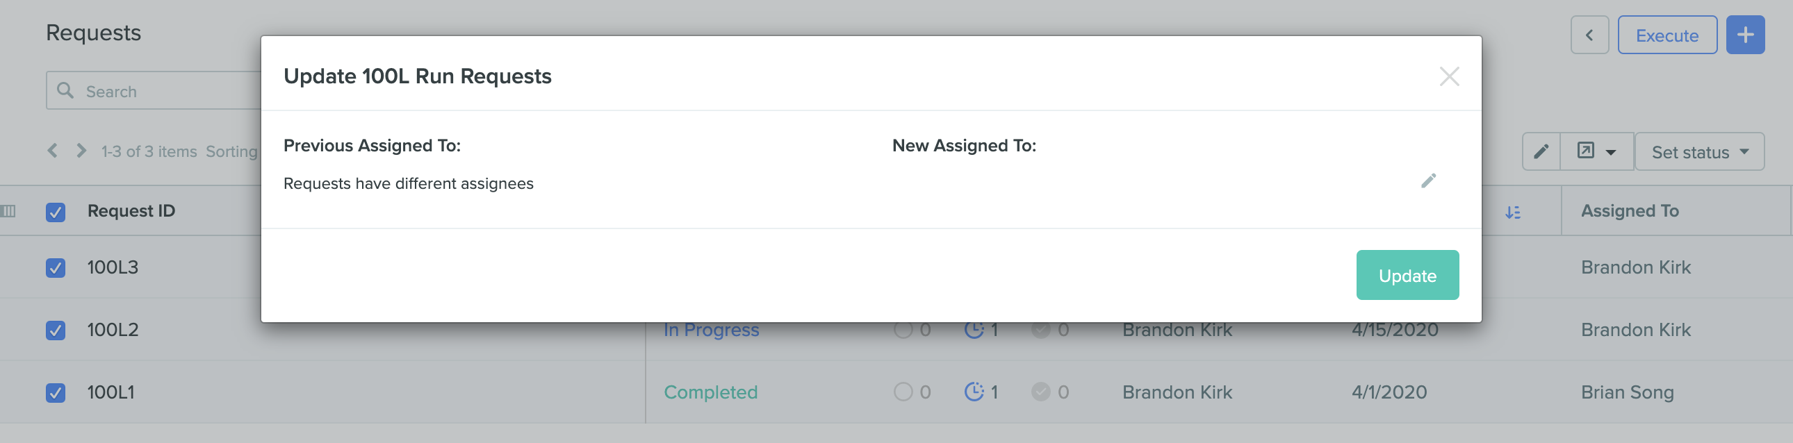Click the pencil icon beside New Assigned To

(x=1428, y=181)
